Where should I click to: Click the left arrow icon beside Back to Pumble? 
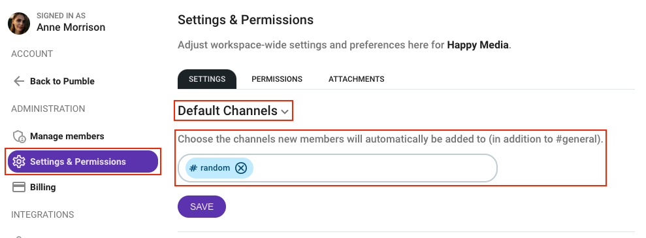pyautogui.click(x=19, y=81)
